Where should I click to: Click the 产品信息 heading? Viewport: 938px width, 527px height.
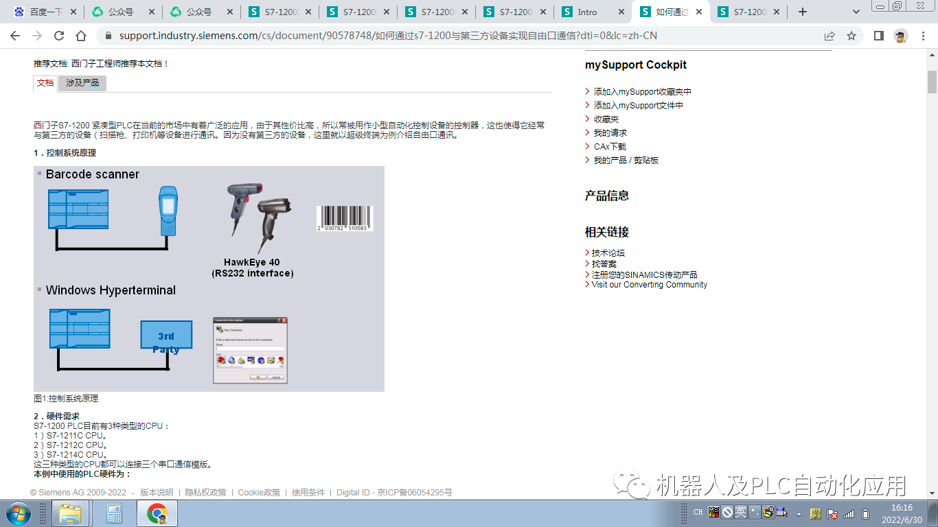607,196
